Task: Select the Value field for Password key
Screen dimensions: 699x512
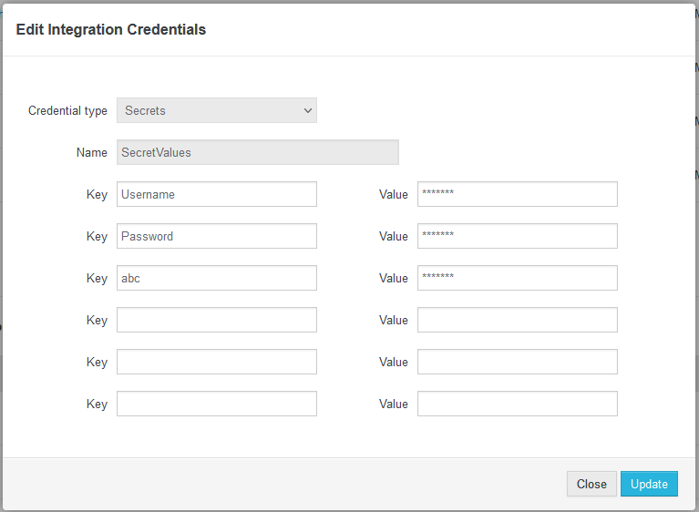Action: [517, 236]
